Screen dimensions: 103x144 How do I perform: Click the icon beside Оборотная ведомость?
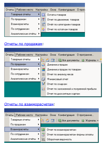point(43,139)
